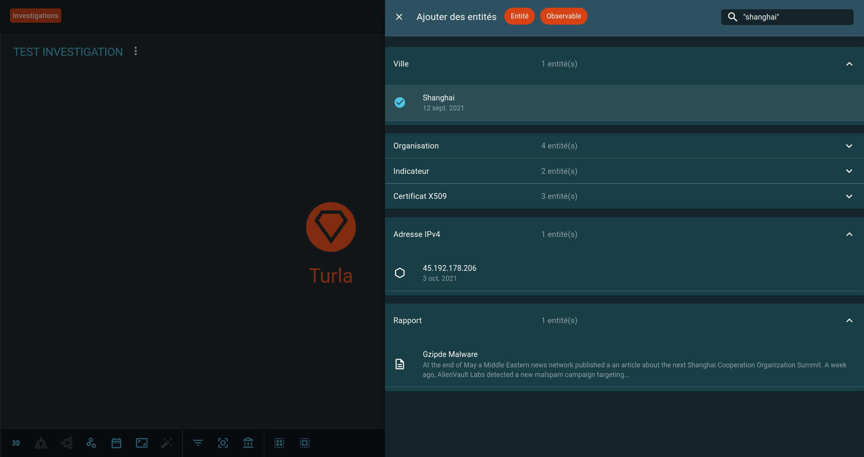
Task: Open the graph filters icon
Action: (x=198, y=443)
